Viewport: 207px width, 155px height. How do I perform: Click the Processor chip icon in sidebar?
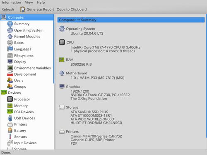point(10,99)
